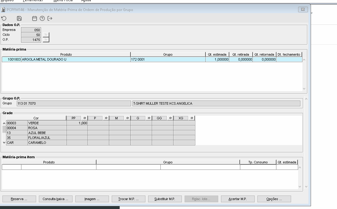Viewport: 337px width, 209px height.
Task: Click the exit door toolbar icon
Action: 50,18
